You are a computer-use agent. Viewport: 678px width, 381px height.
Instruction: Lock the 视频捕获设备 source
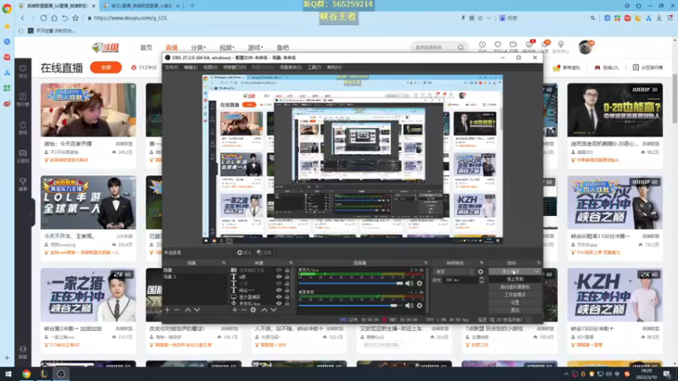click(286, 270)
